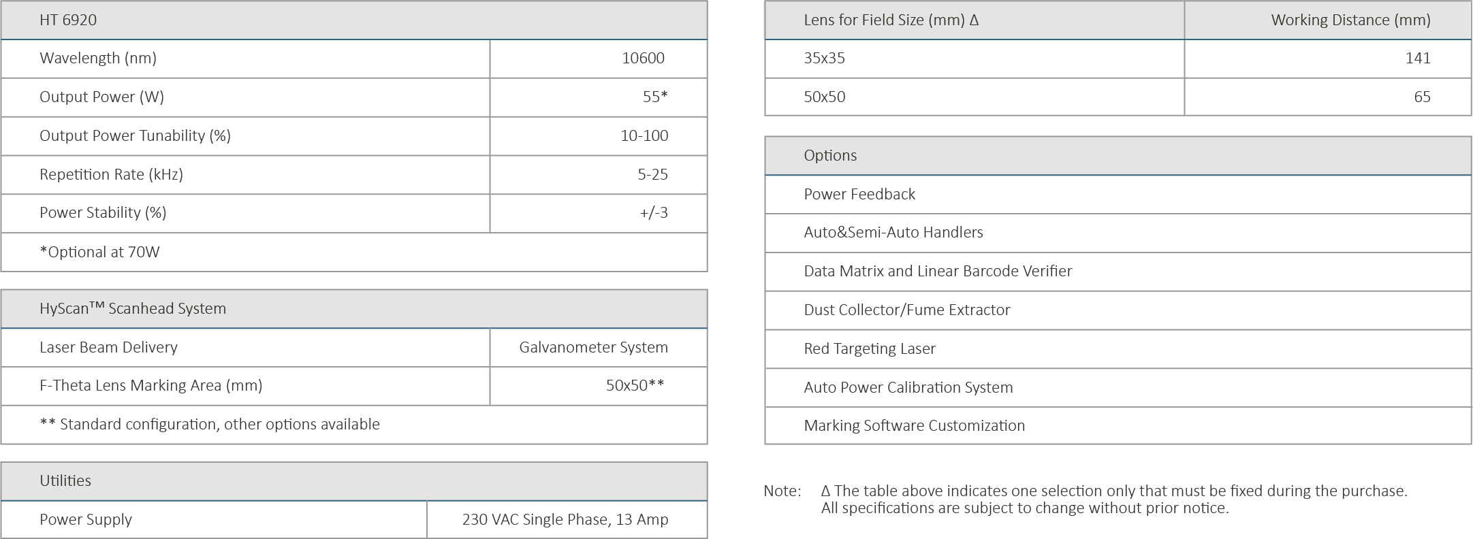Select the Wavelength value 10600 cell

642,59
